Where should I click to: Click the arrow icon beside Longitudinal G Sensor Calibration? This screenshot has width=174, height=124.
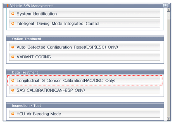13,80
